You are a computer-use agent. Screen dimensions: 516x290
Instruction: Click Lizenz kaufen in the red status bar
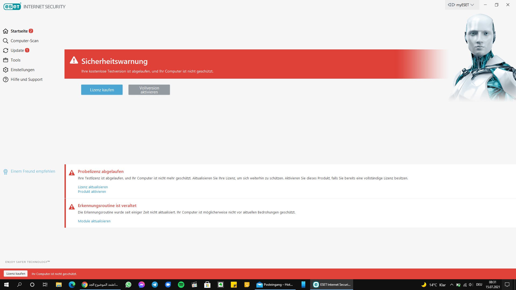point(16,274)
